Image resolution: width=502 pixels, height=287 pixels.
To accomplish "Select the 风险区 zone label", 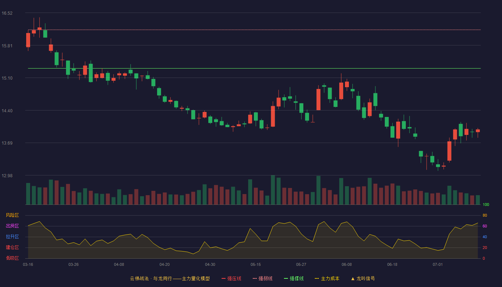I will (x=12, y=215).
